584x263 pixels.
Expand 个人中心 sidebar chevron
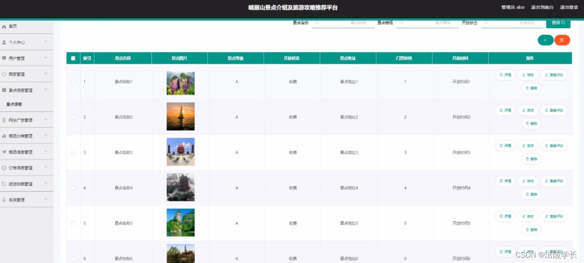(x=46, y=42)
